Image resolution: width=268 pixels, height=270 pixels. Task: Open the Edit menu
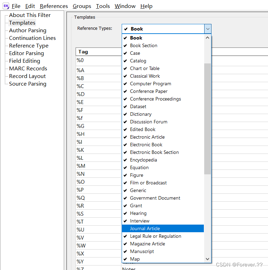coord(30,6)
